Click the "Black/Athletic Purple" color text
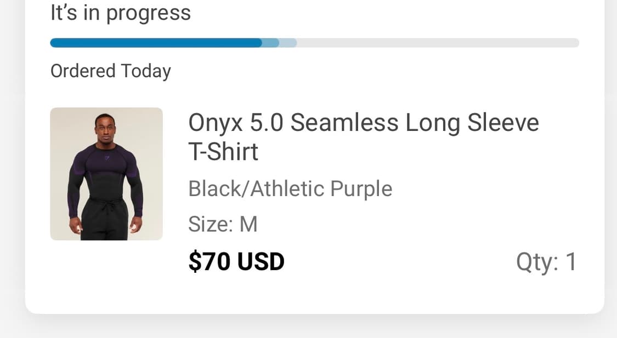This screenshot has width=617, height=338. coord(290,189)
